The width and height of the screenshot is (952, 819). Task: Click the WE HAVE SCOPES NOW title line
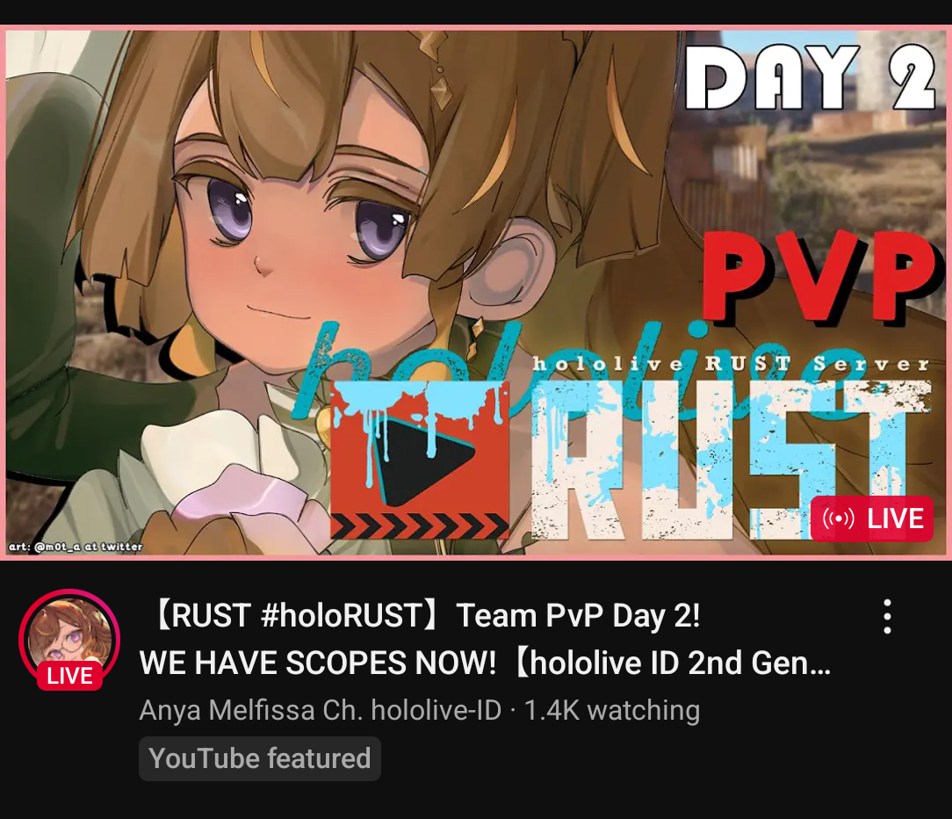click(318, 663)
